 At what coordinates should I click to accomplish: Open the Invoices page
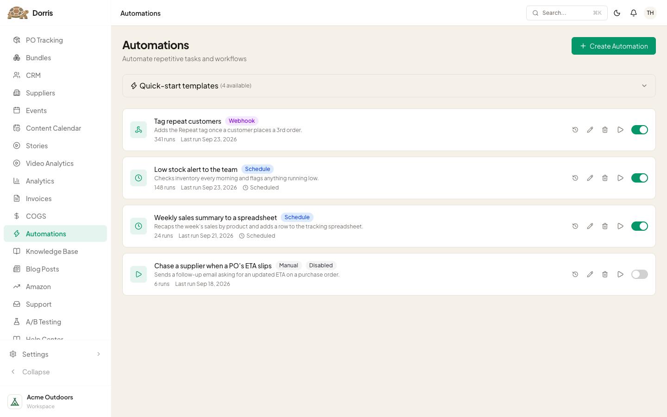coord(56,198)
